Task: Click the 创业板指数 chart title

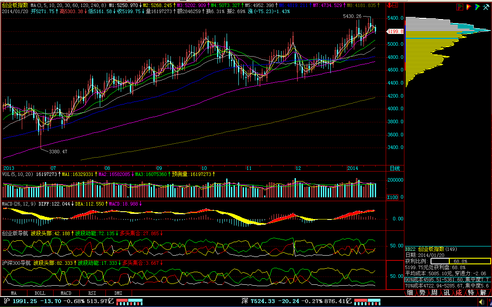Action: tap(15, 5)
